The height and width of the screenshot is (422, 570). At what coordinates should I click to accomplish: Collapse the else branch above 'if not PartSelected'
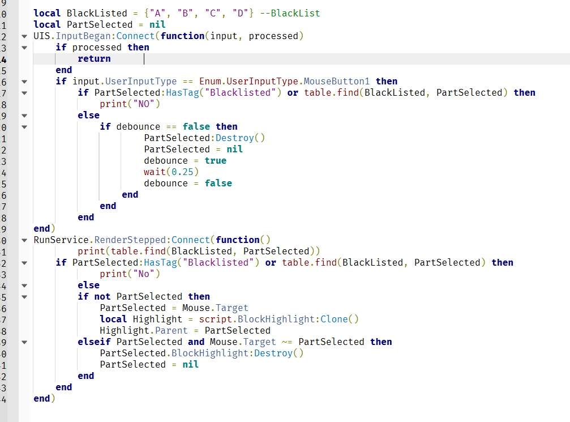pyautogui.click(x=23, y=285)
